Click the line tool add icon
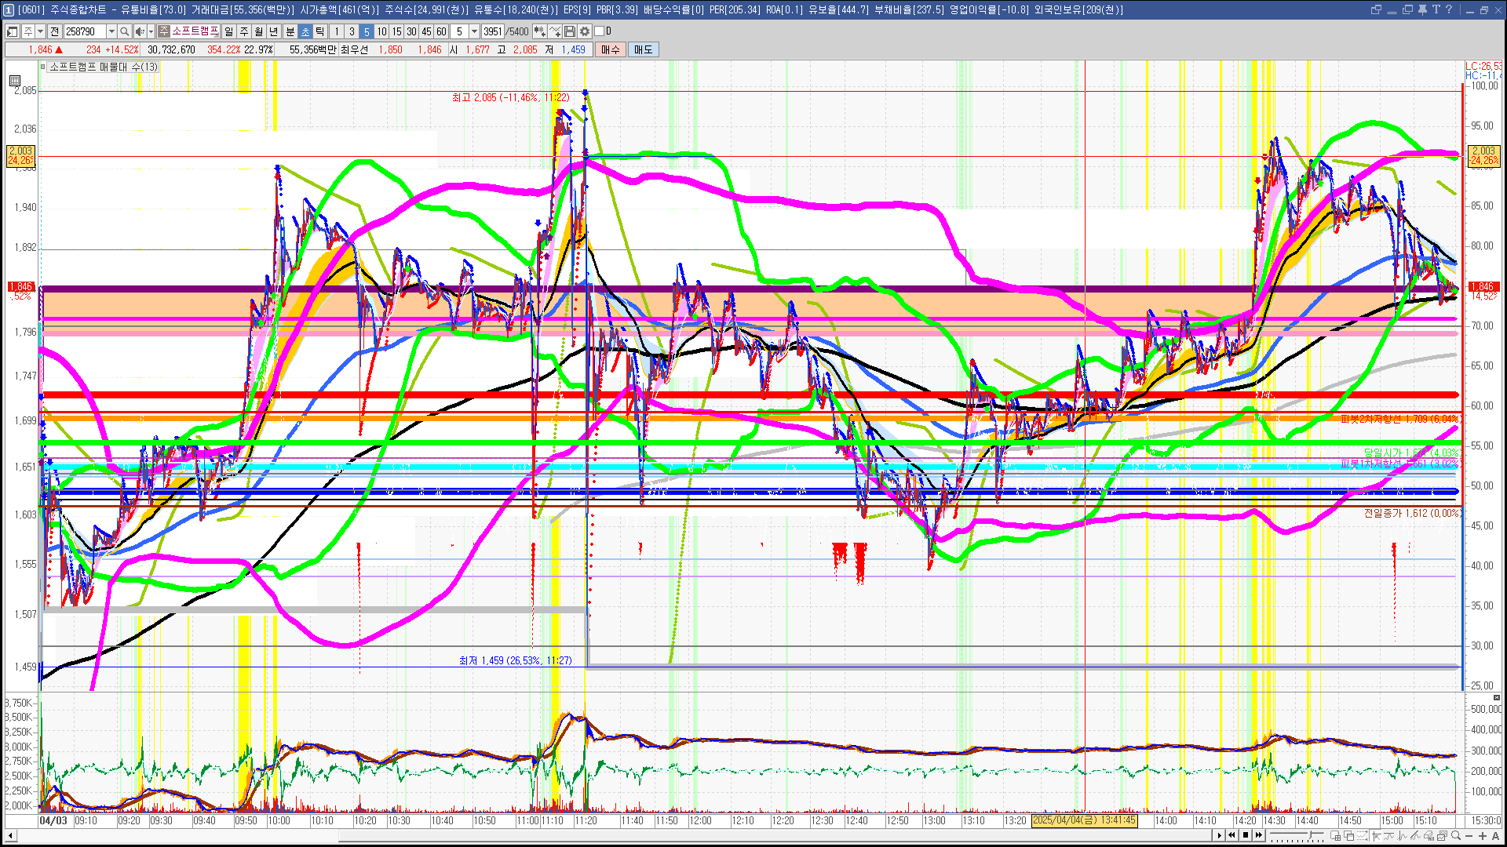The width and height of the screenshot is (1507, 847). tap(555, 31)
